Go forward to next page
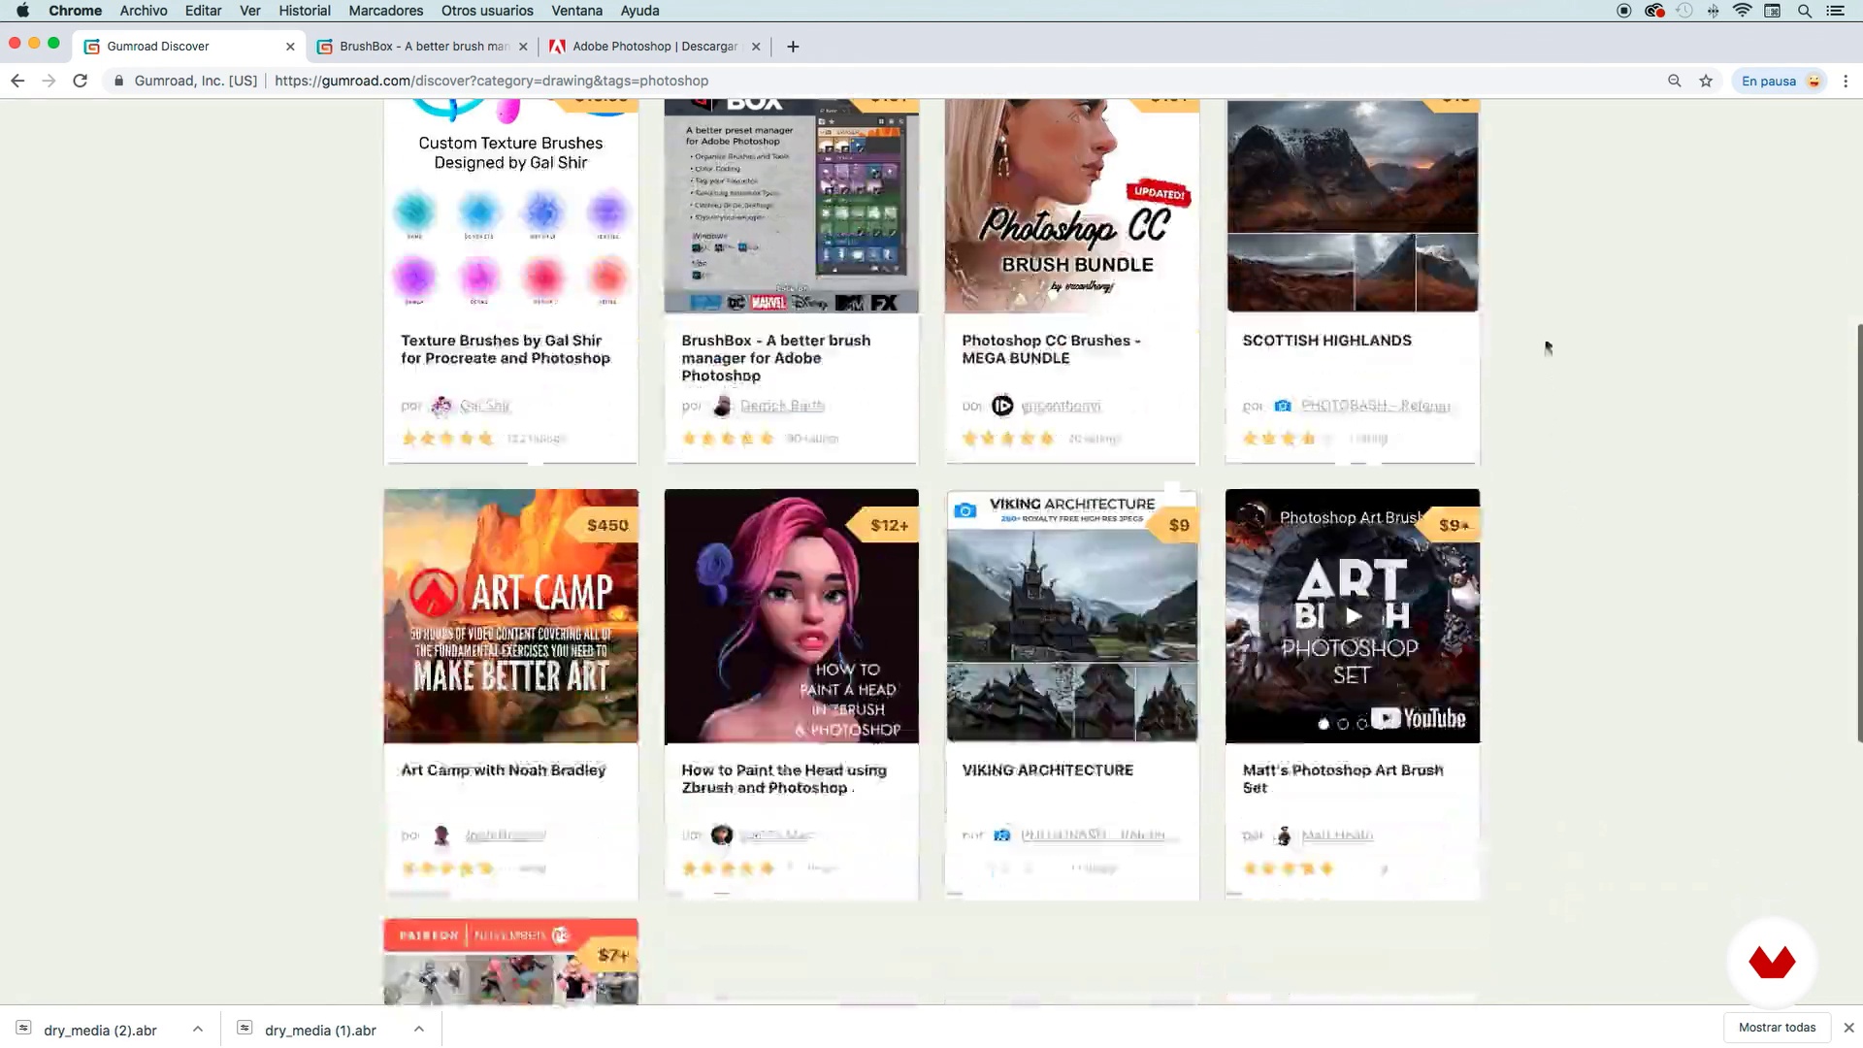This screenshot has height=1048, width=1863. point(49,81)
